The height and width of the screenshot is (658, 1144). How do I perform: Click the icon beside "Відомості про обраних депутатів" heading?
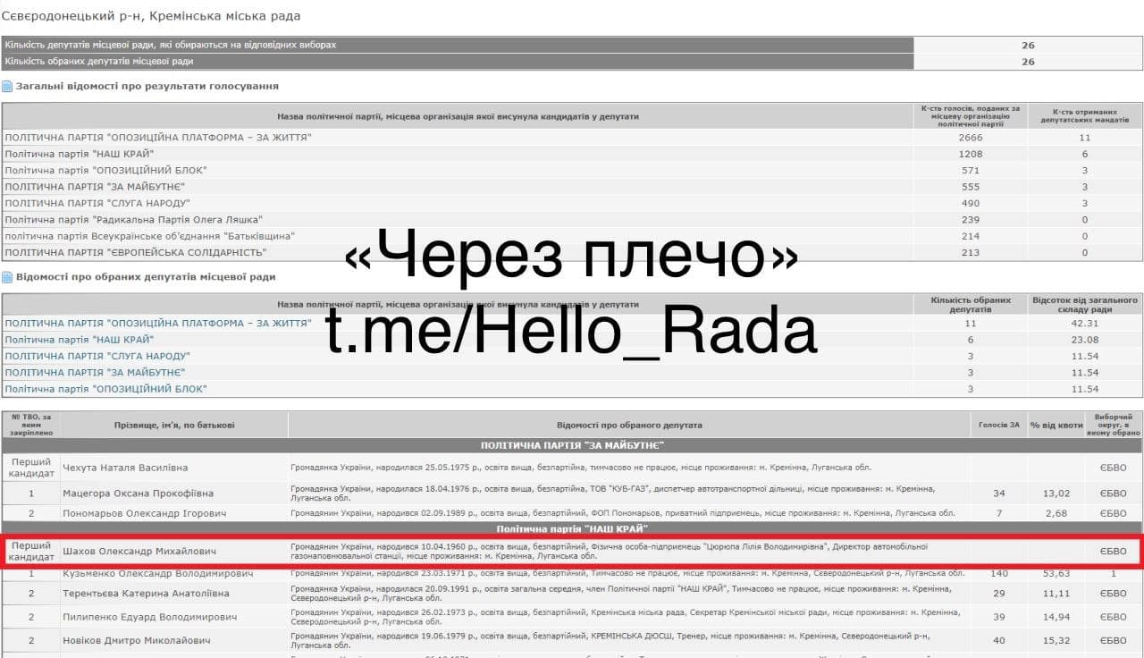(x=7, y=277)
